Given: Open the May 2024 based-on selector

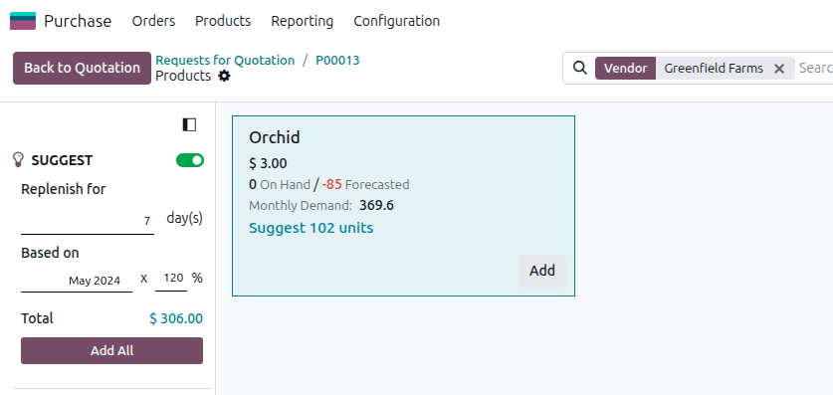Looking at the screenshot, I should (x=77, y=281).
